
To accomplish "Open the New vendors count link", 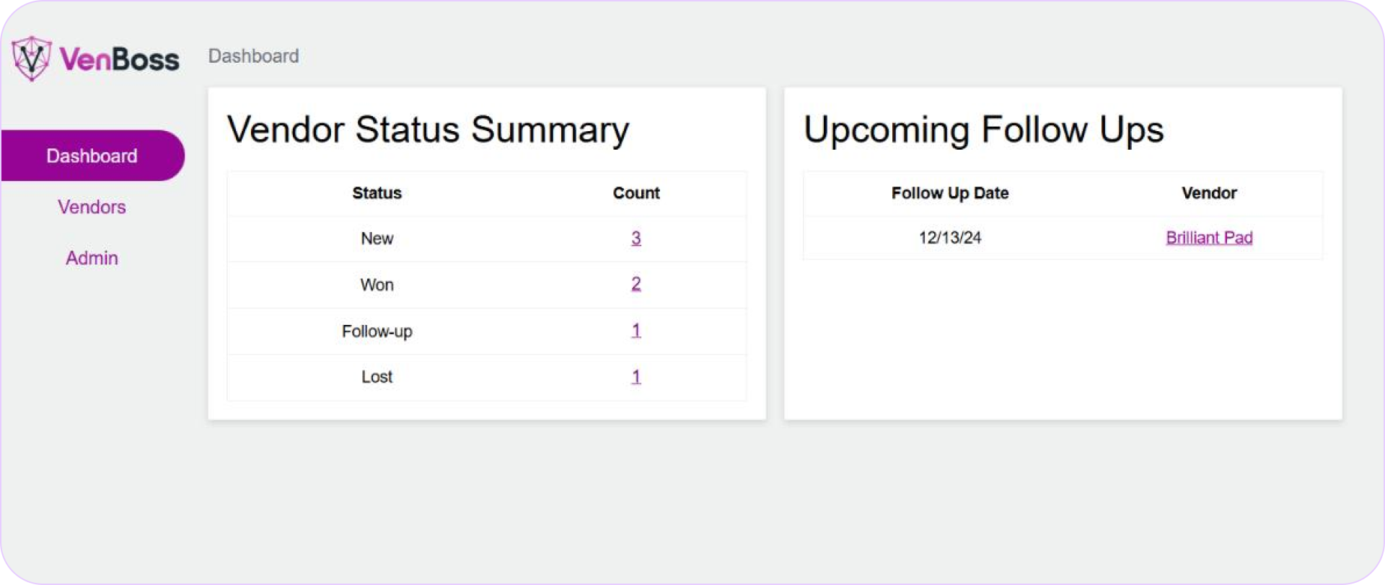I will click(x=636, y=238).
